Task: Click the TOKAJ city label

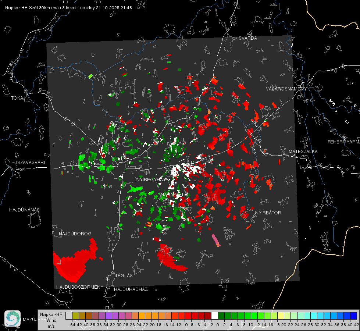Action: click(x=18, y=98)
